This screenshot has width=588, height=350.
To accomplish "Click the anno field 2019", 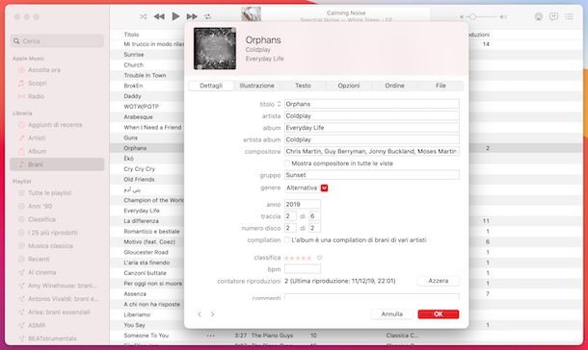I will coord(303,204).
